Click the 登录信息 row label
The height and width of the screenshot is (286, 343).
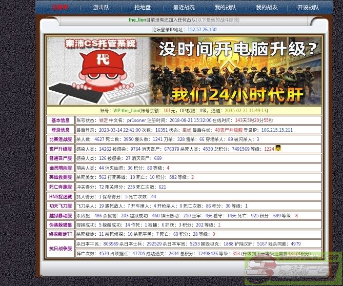(60, 130)
